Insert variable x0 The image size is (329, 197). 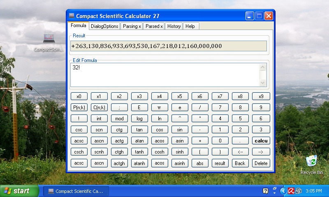[79, 96]
